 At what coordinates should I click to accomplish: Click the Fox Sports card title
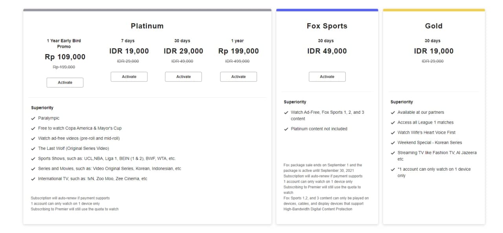pos(327,26)
